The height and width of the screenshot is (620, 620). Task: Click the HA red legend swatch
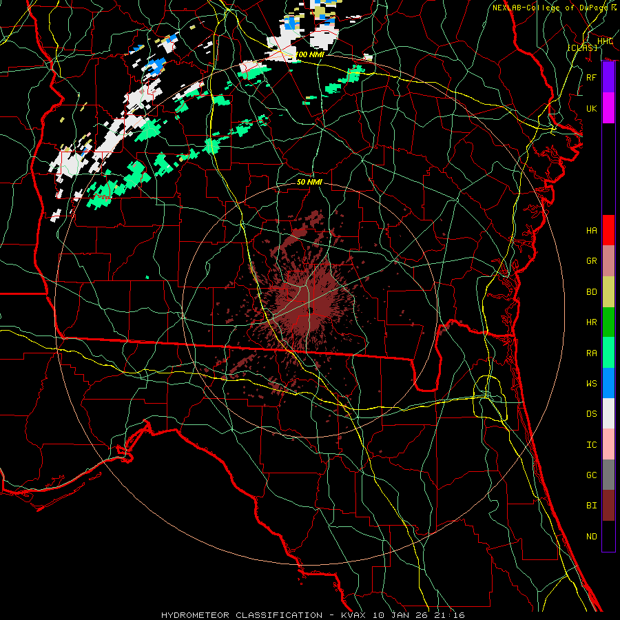pos(608,230)
